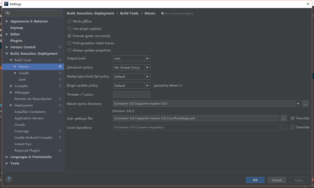The width and height of the screenshot is (314, 188).
Task: Select Keymap in the settings sidebar
Action: tap(17, 28)
